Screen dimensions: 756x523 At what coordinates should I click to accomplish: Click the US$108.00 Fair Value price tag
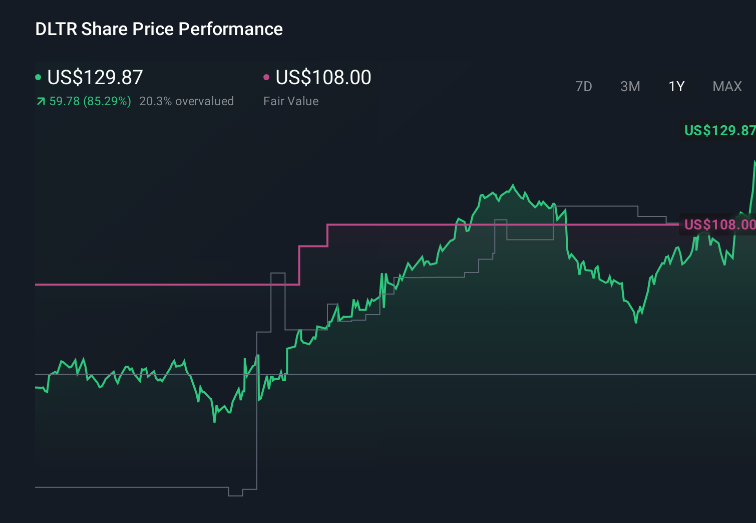718,225
